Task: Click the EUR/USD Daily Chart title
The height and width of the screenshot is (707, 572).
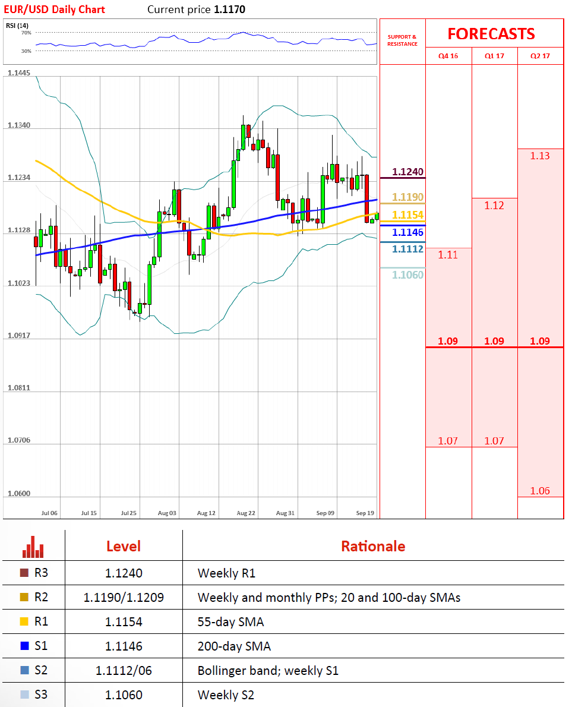Action: [x=55, y=10]
